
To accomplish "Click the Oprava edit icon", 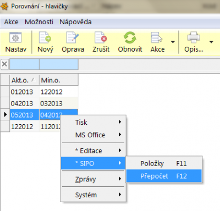I will click(73, 37).
